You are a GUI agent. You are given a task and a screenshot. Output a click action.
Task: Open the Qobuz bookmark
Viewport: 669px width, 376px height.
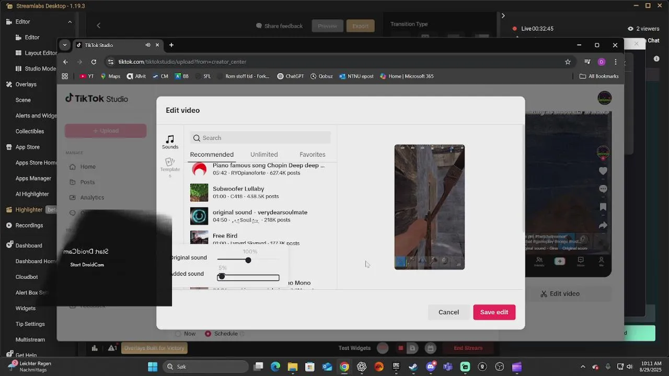[321, 76]
